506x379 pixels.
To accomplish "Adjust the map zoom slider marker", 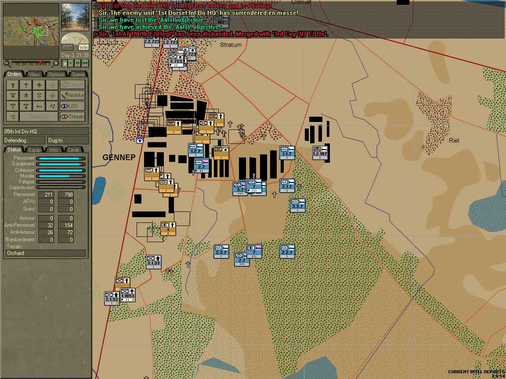I will click(41, 63).
